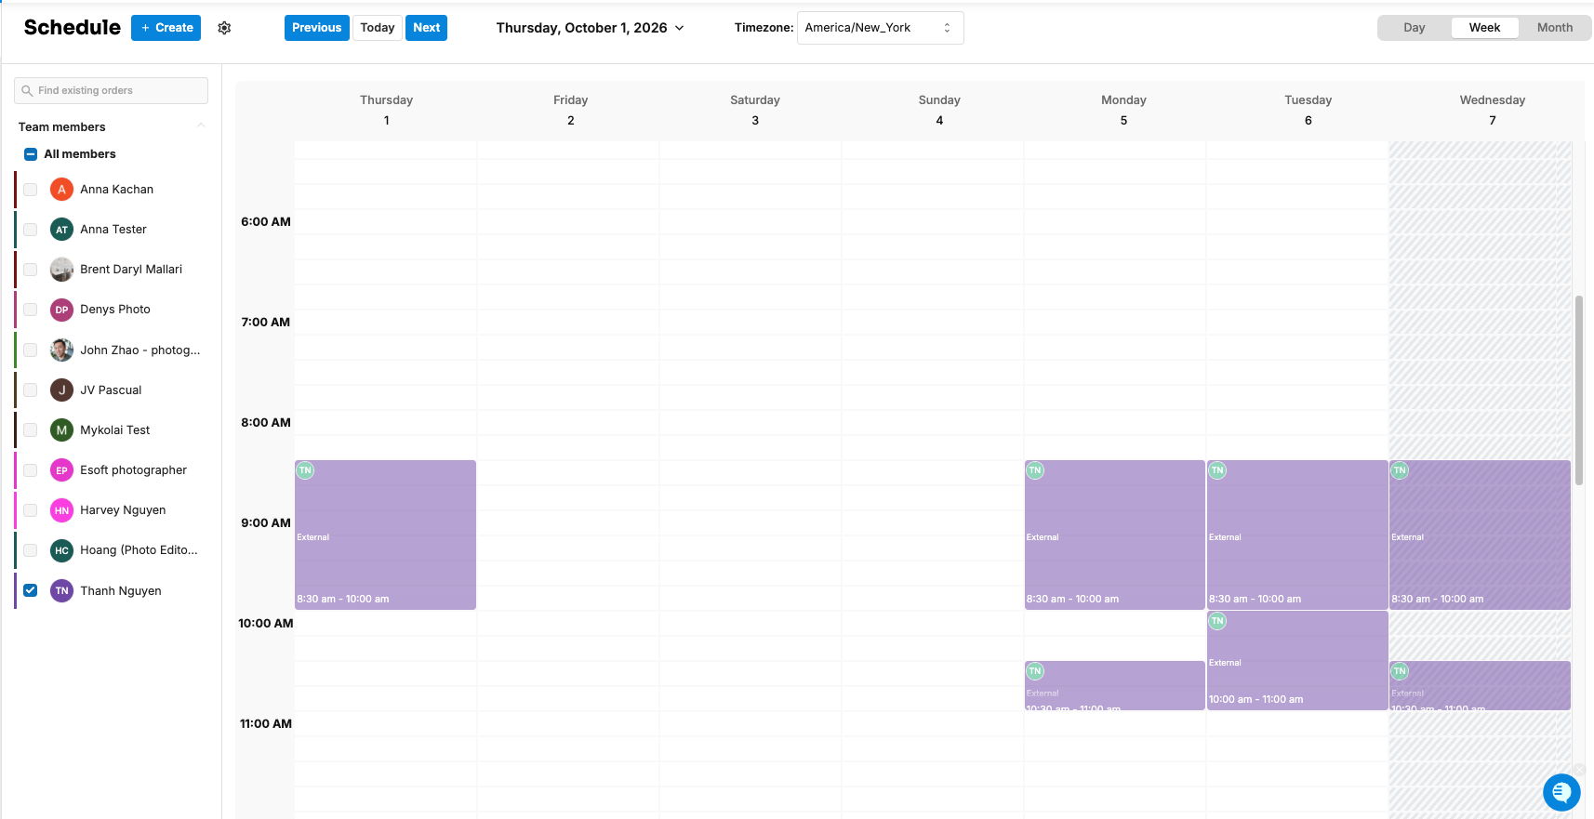This screenshot has width=1594, height=819.
Task: Check the JV Pascual checkbox
Action: (31, 390)
